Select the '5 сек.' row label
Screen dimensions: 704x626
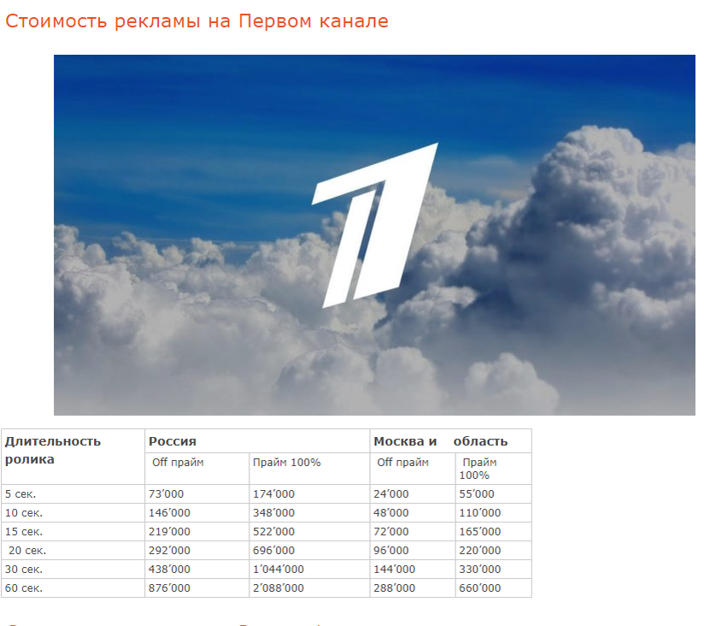[x=21, y=494]
